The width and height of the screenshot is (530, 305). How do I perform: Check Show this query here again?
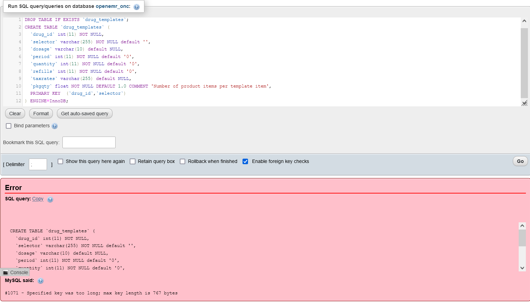tap(60, 161)
